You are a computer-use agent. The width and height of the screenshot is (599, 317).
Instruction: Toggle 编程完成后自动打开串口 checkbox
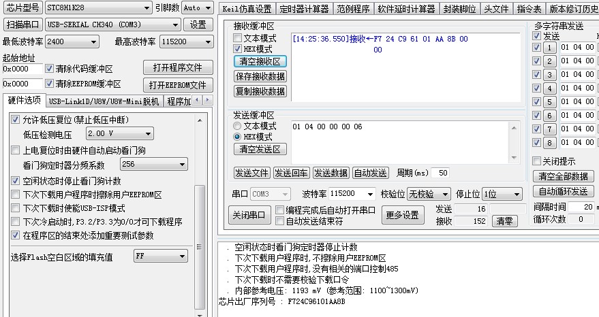pos(279,210)
